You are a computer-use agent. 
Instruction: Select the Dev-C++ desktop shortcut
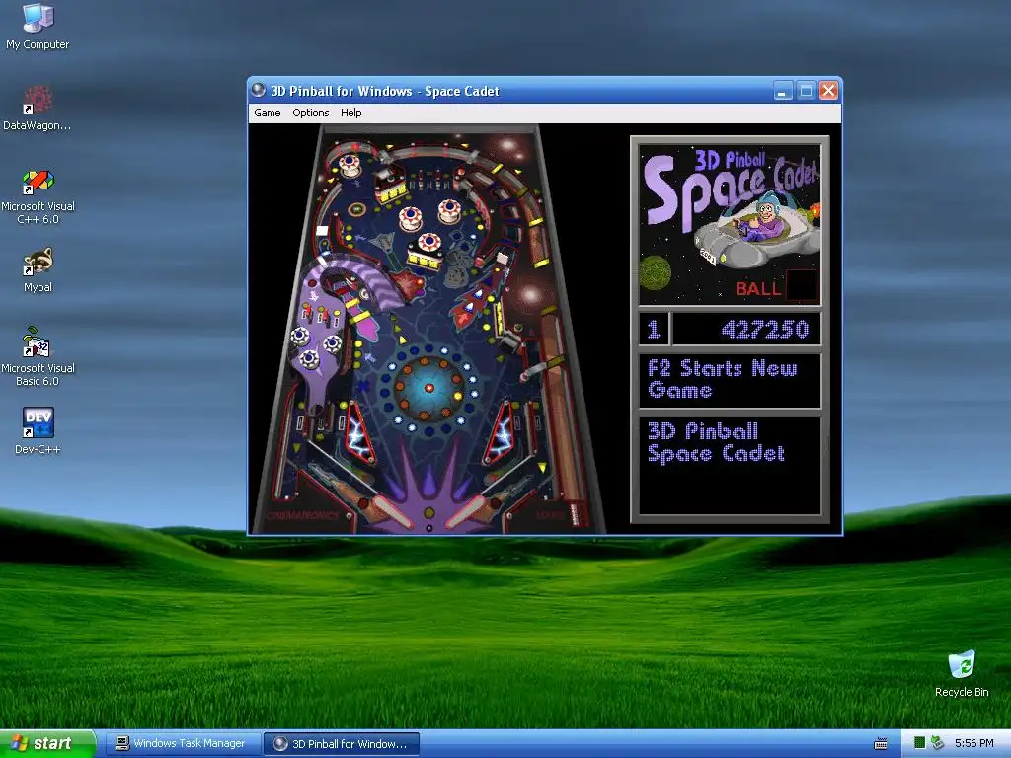tap(38, 430)
